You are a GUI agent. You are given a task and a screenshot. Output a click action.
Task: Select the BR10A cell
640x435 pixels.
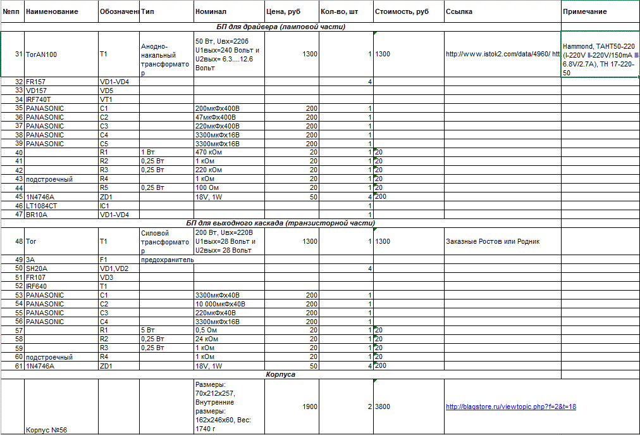[61, 215]
